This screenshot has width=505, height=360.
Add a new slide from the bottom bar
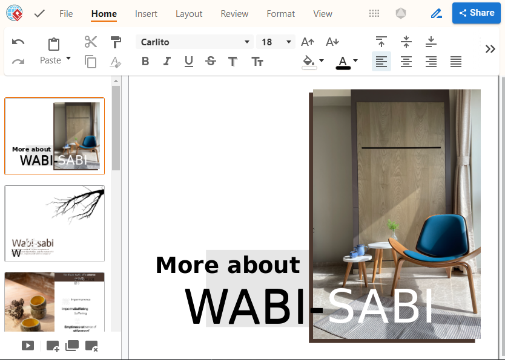pos(53,346)
